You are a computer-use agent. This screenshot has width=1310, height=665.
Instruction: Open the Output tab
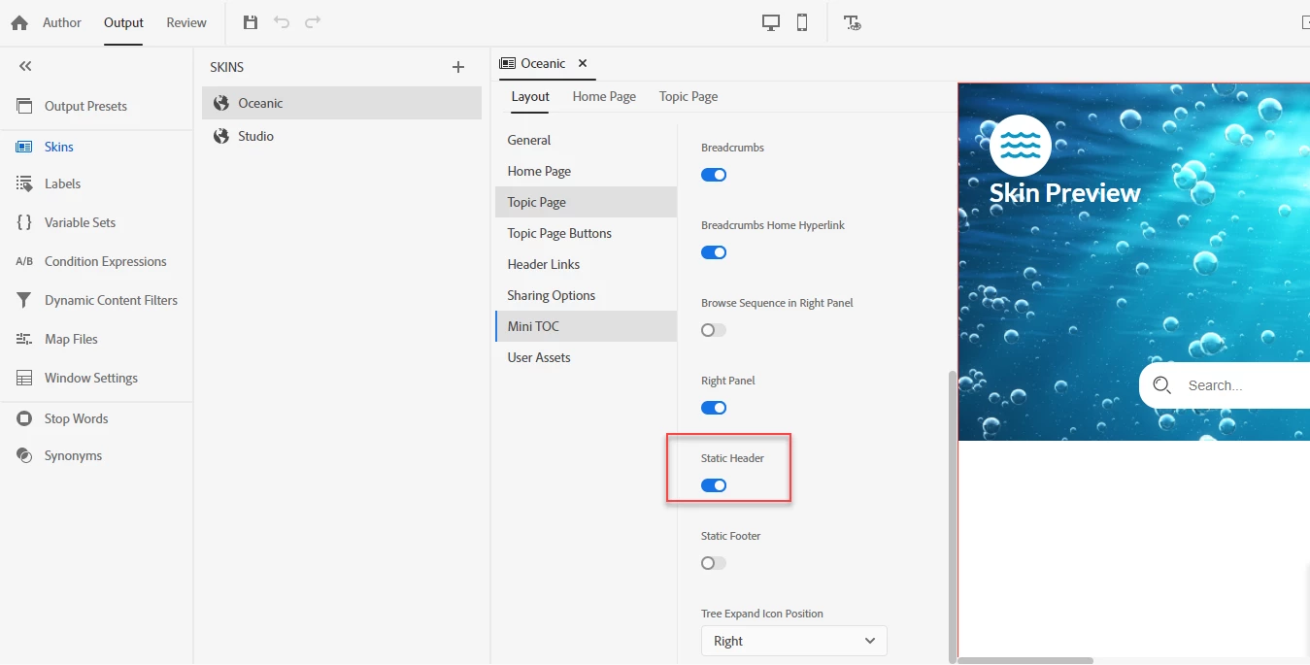coord(123,22)
